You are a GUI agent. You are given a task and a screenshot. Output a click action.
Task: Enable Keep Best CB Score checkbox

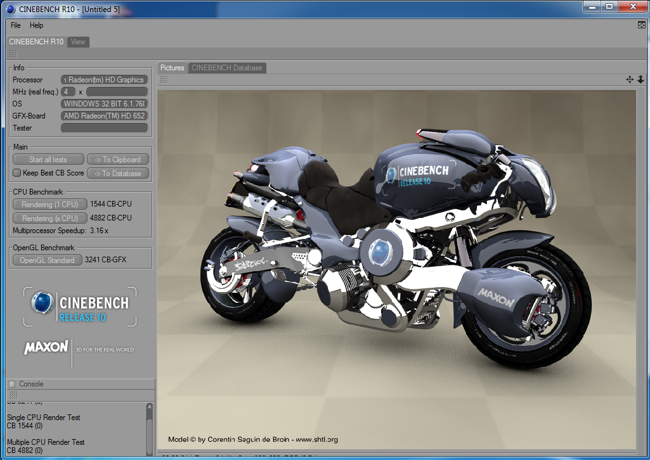click(17, 173)
